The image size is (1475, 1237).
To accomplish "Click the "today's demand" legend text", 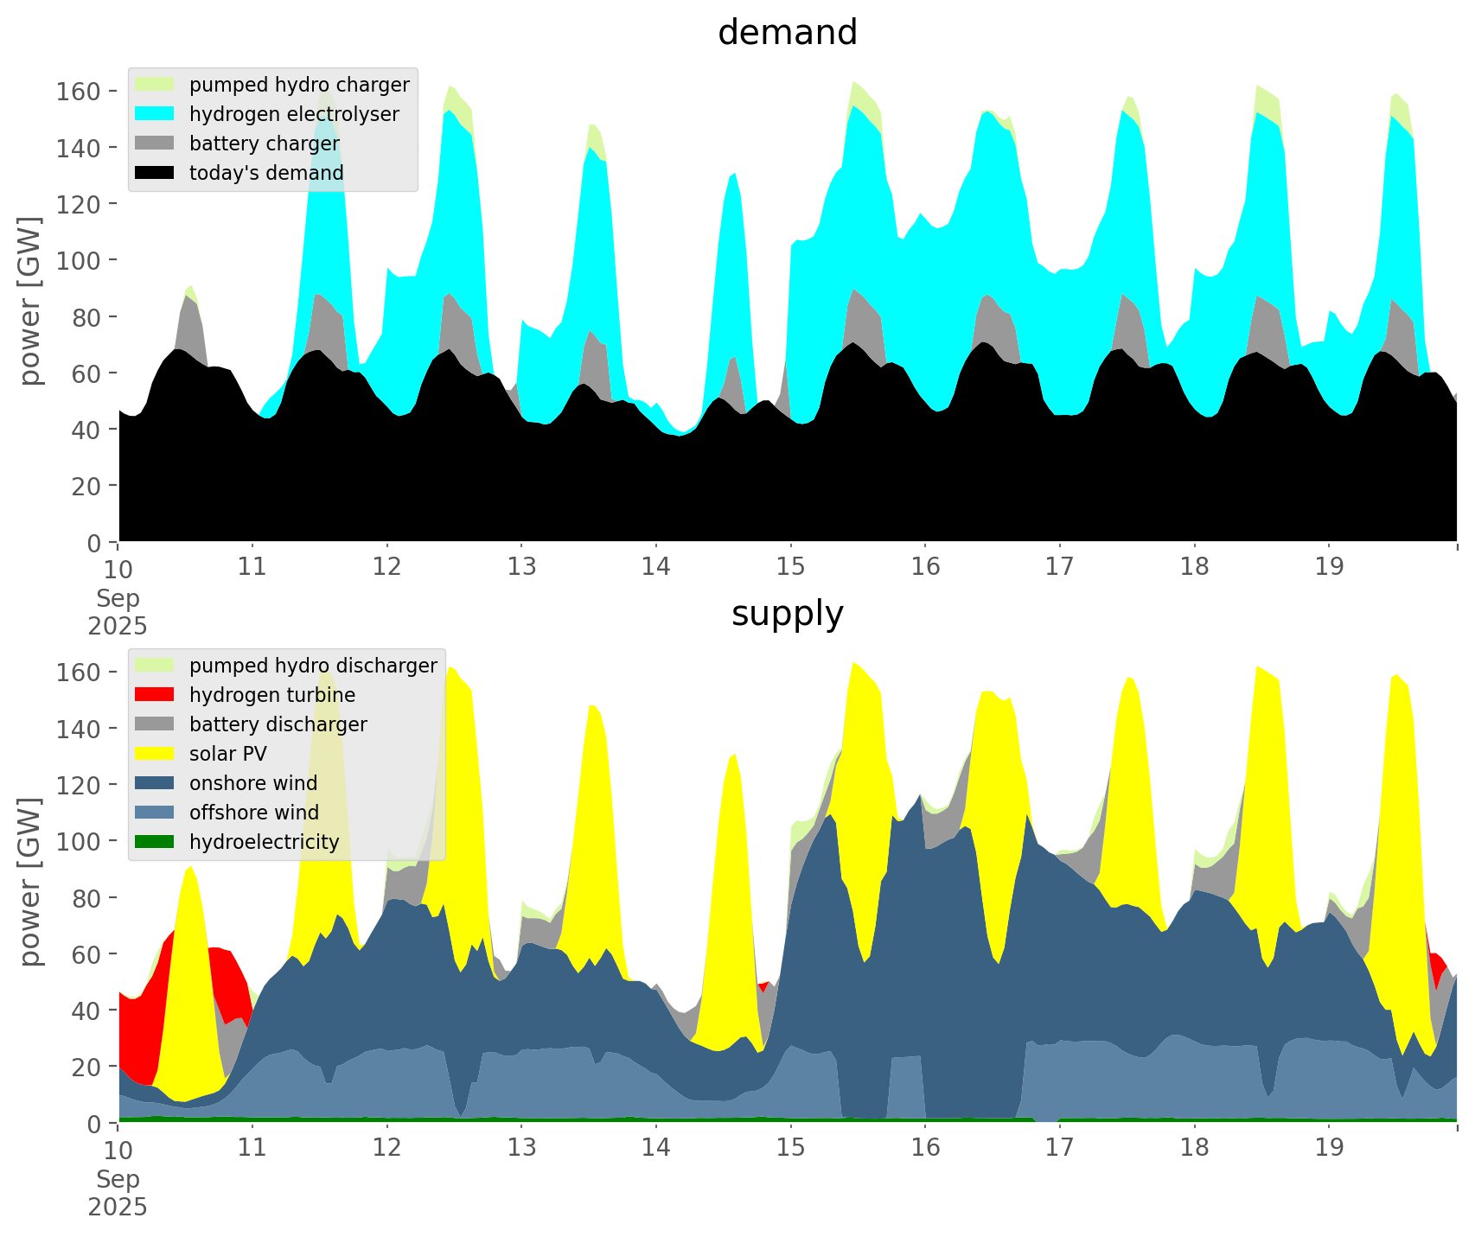I will click(266, 173).
